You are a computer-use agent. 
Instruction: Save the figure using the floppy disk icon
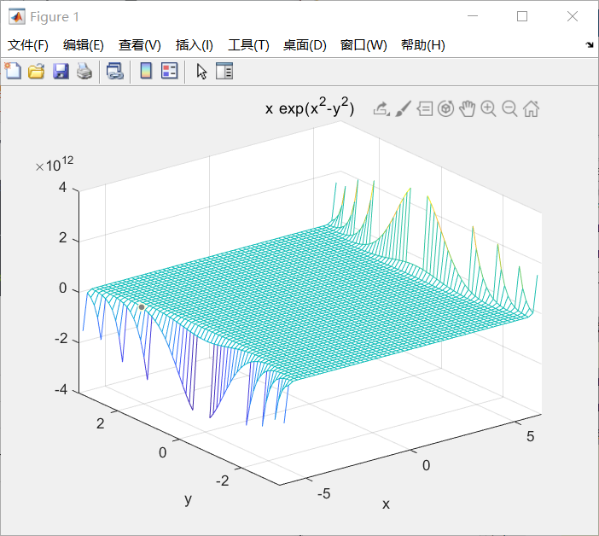pos(61,72)
